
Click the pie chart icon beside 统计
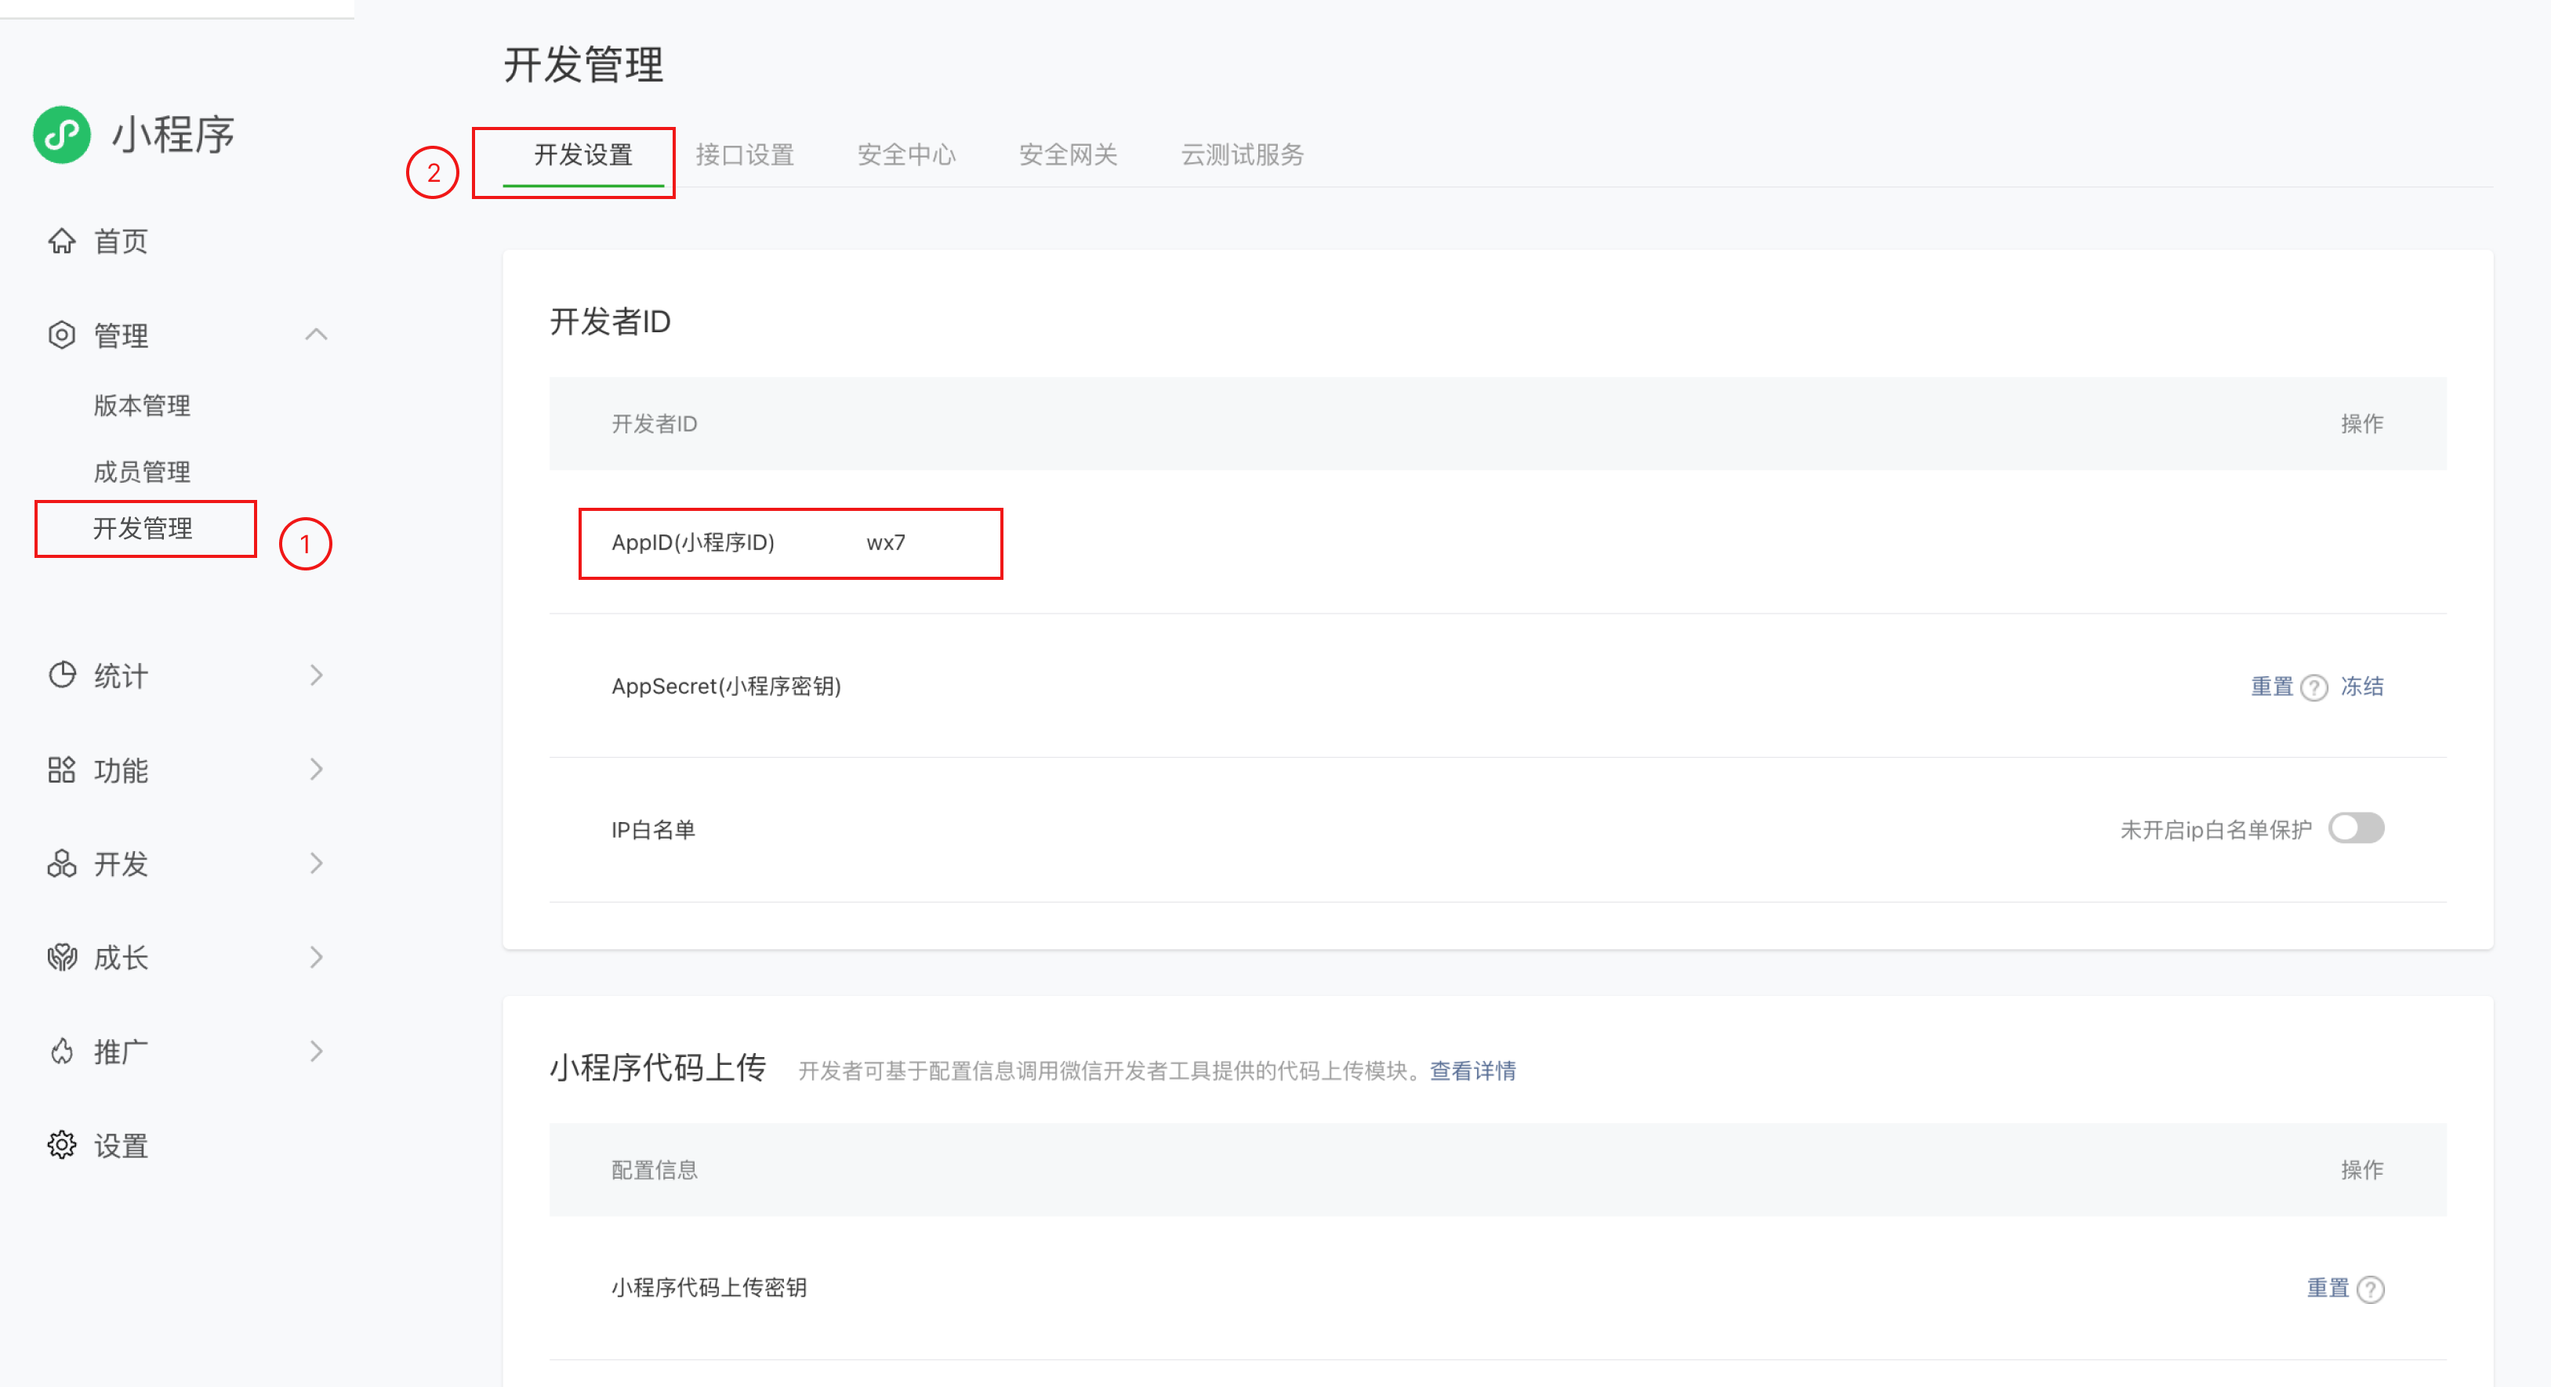point(61,675)
